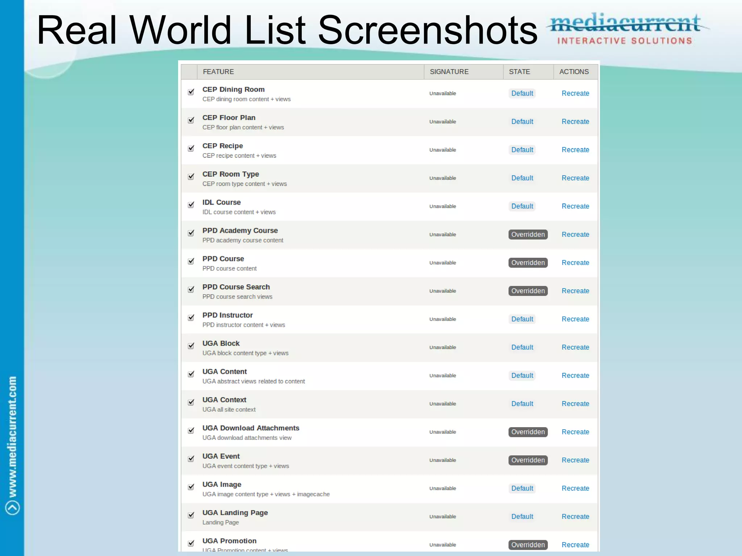This screenshot has height=556, width=742.
Task: Toggle the CEP Recipe checkbox
Action: (191, 148)
